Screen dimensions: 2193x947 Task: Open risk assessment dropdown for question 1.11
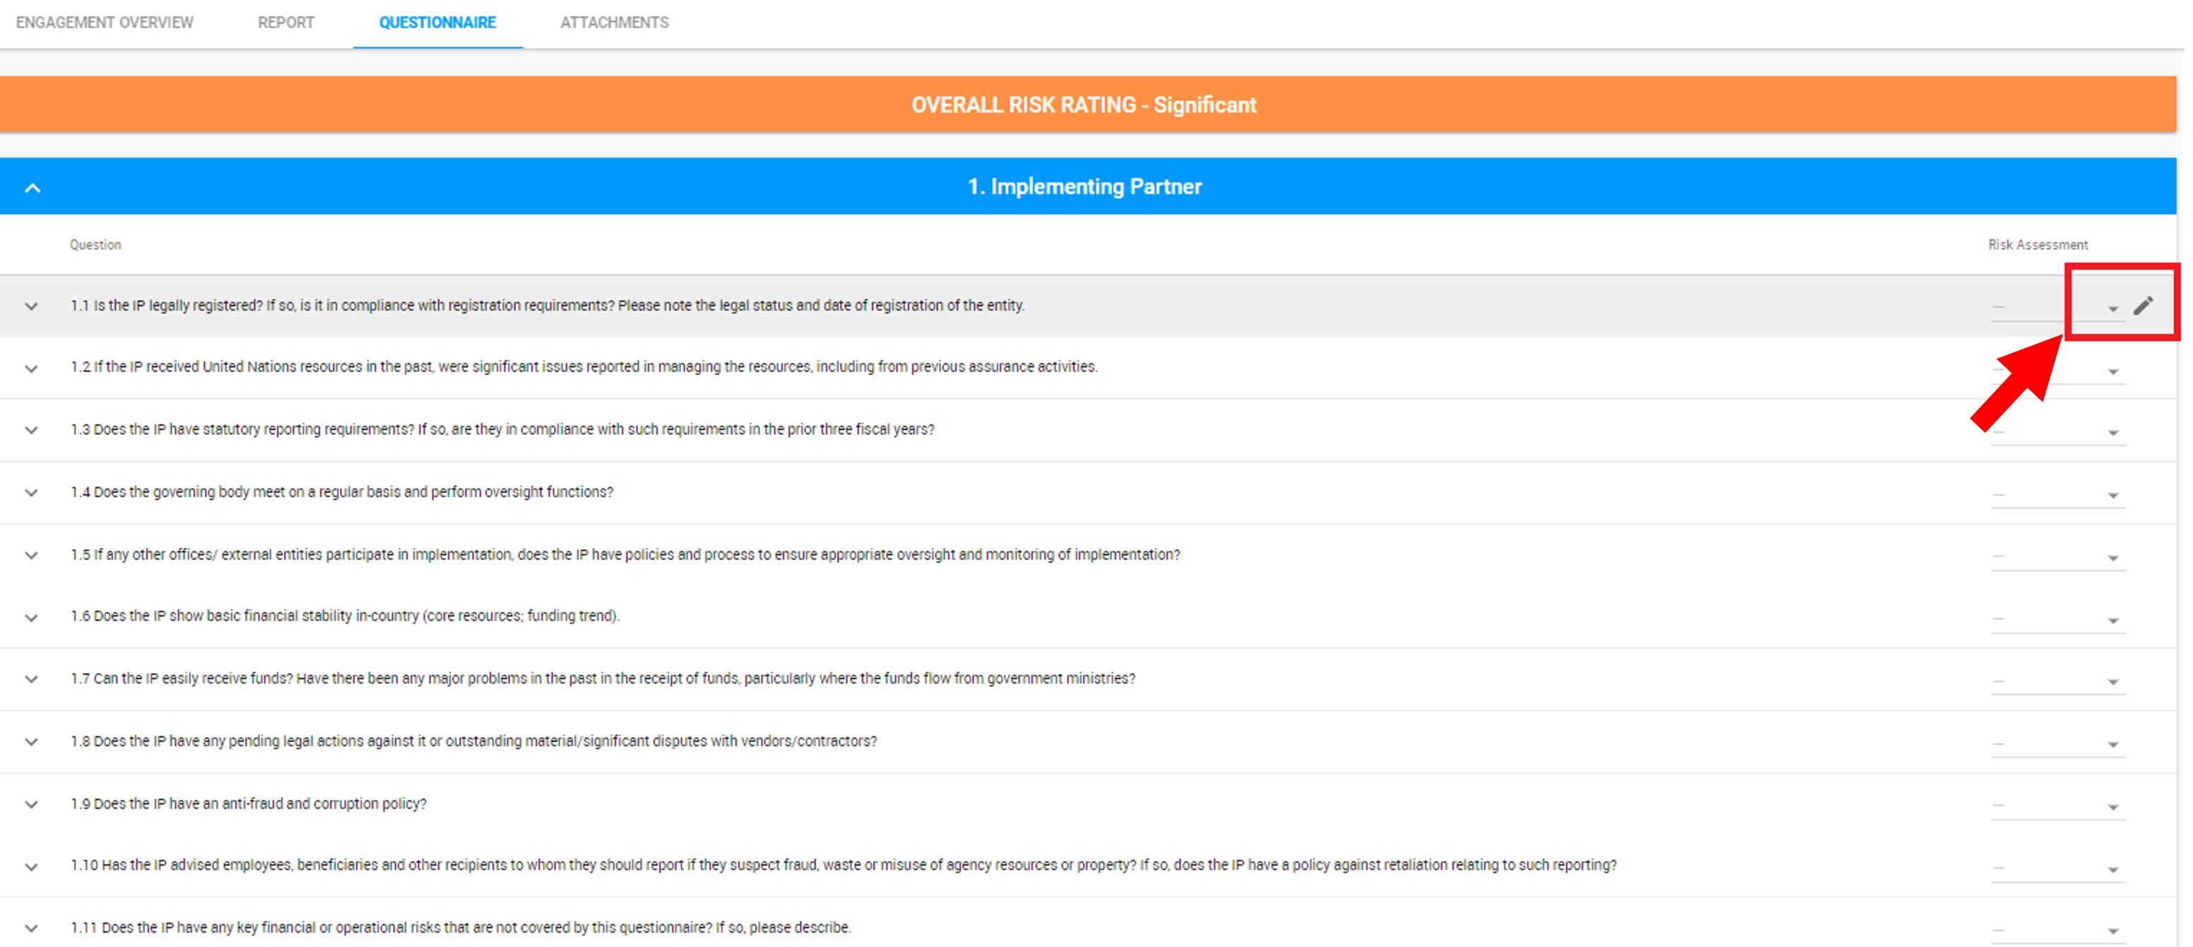tap(2057, 930)
